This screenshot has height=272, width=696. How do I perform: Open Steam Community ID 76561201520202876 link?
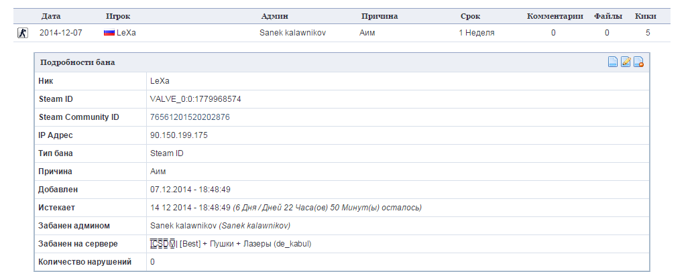point(190,117)
